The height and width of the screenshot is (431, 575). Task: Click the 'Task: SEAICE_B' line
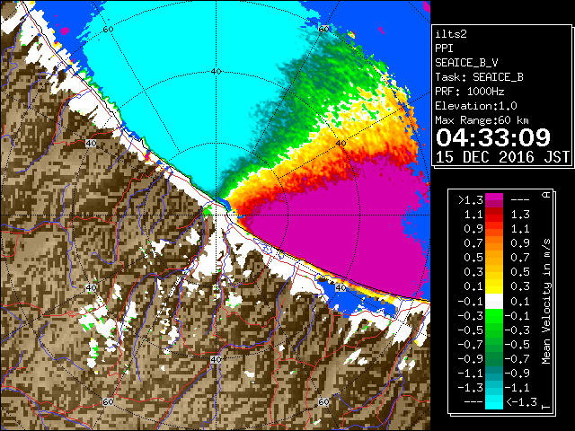[x=479, y=77]
